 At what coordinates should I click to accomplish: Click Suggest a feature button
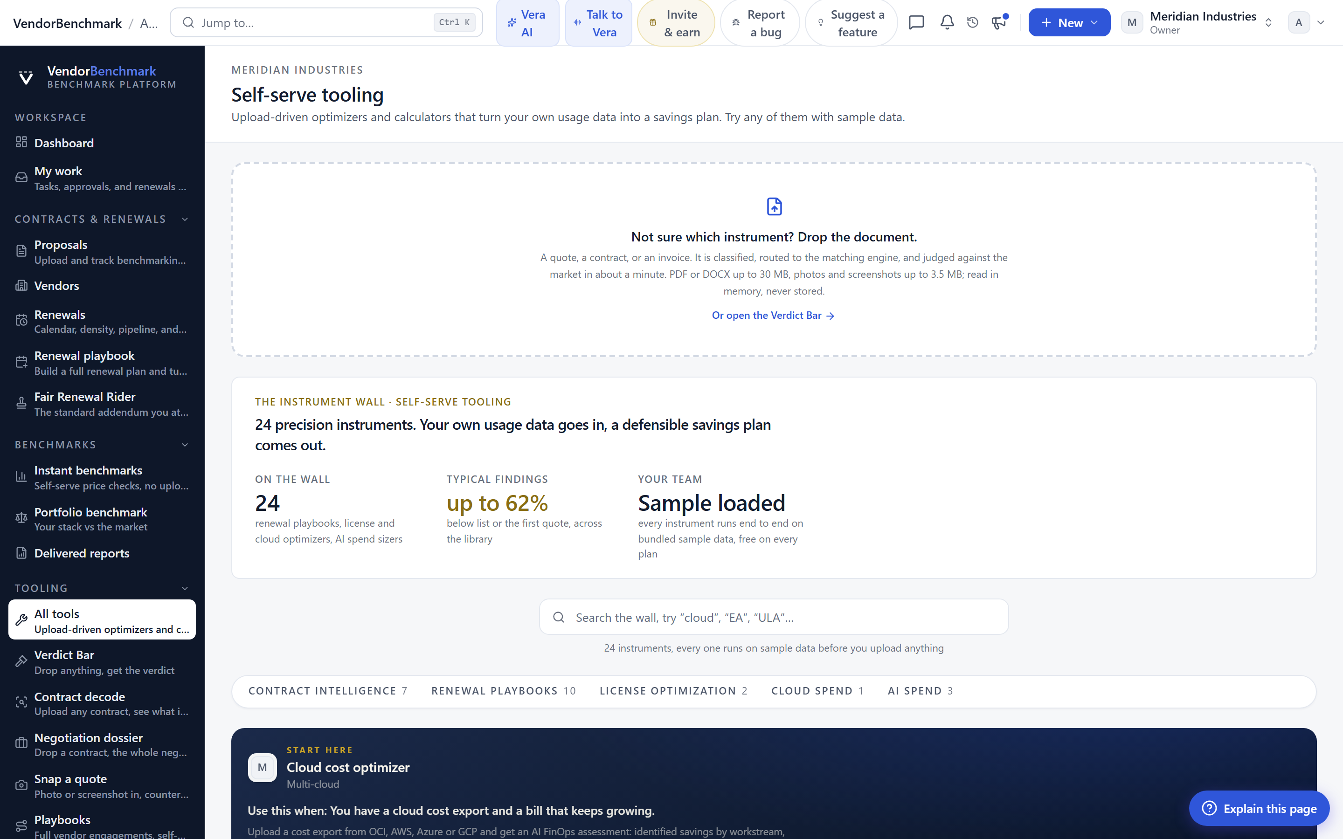pos(851,23)
